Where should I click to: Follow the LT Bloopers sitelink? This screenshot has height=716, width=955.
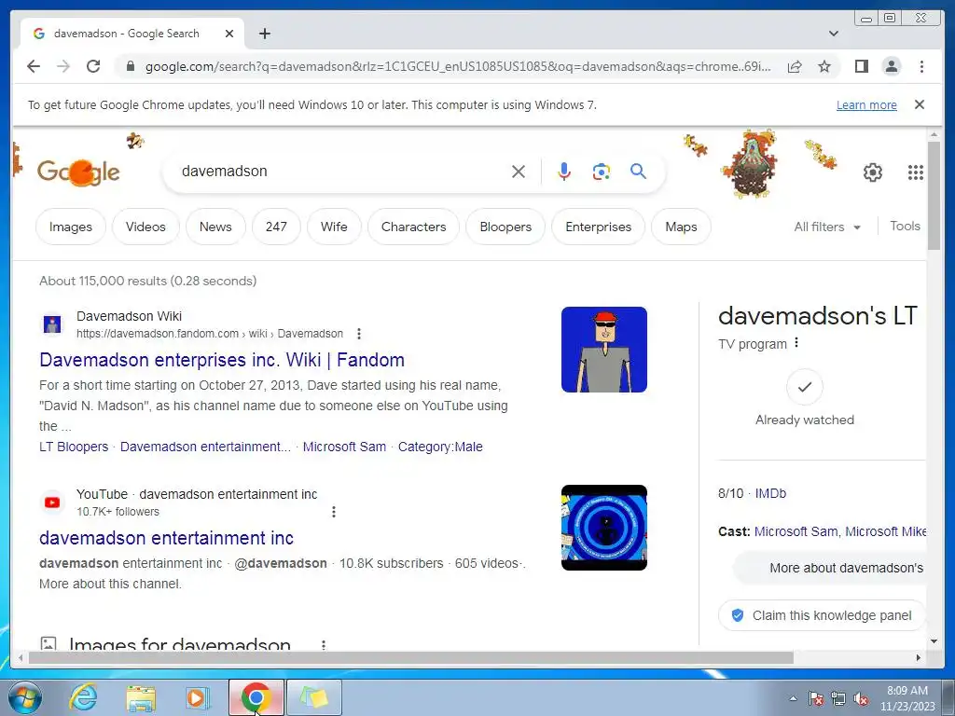point(74,447)
